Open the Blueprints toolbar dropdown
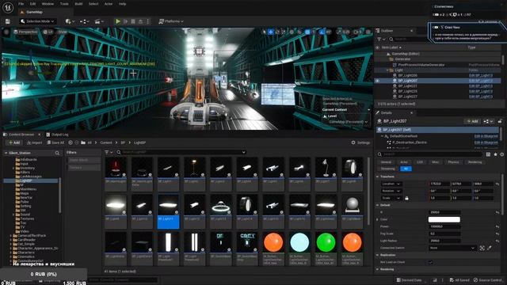Viewport: 507px width, 285px height. coord(85,21)
